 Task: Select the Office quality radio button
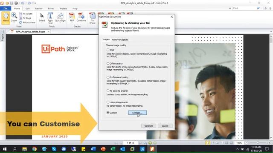(108, 63)
